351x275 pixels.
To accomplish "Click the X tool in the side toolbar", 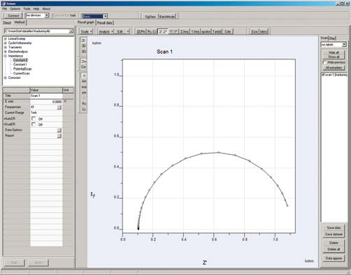I will click(84, 75).
